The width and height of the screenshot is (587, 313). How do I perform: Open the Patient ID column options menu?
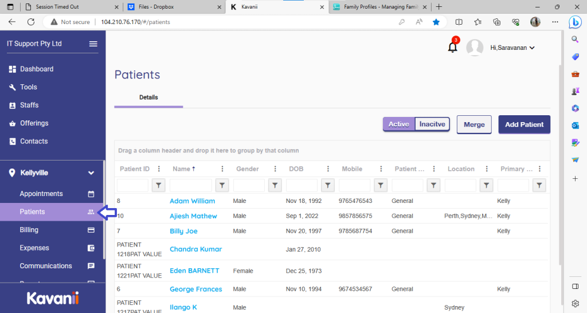(159, 169)
